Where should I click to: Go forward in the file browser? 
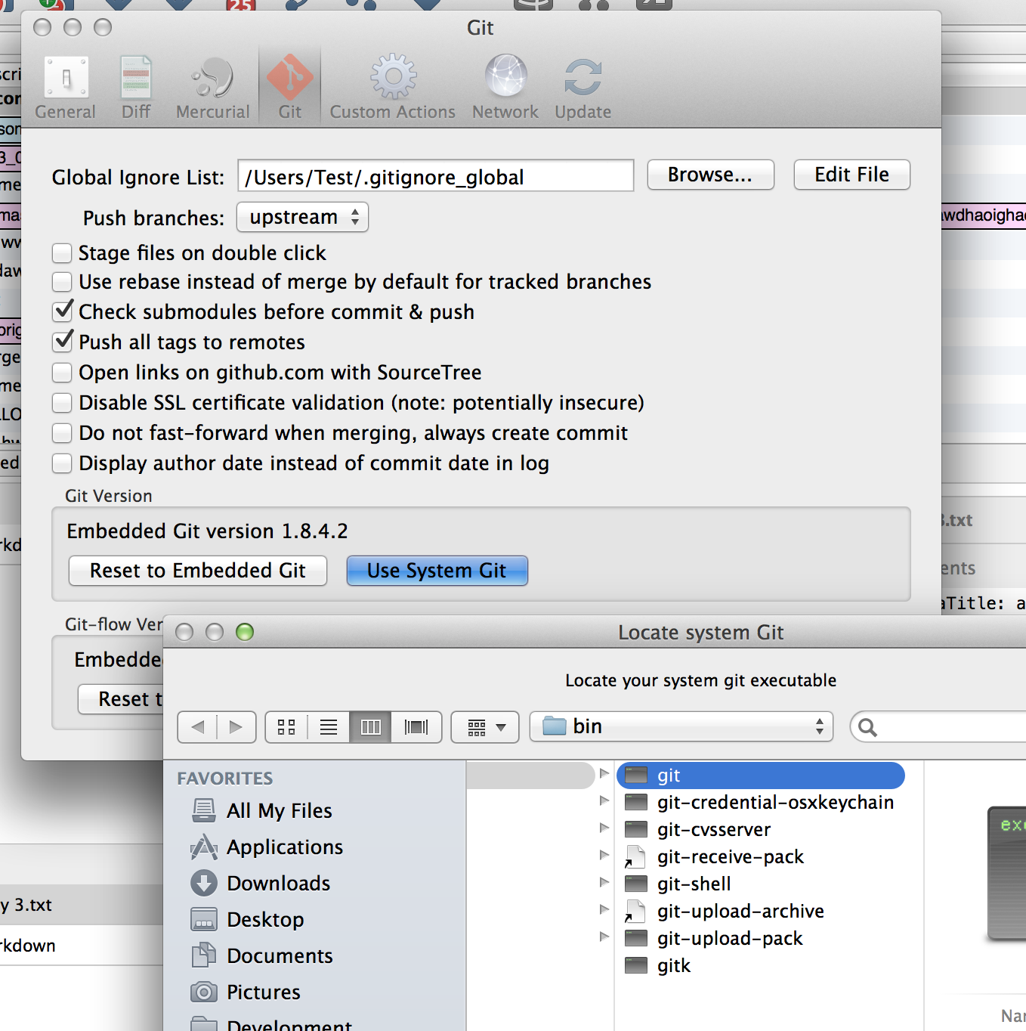coord(236,727)
